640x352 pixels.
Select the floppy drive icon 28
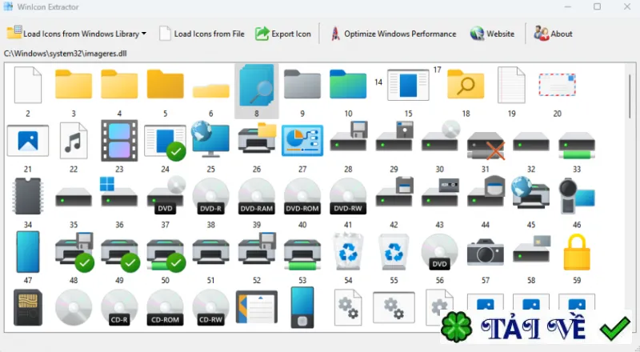point(349,136)
